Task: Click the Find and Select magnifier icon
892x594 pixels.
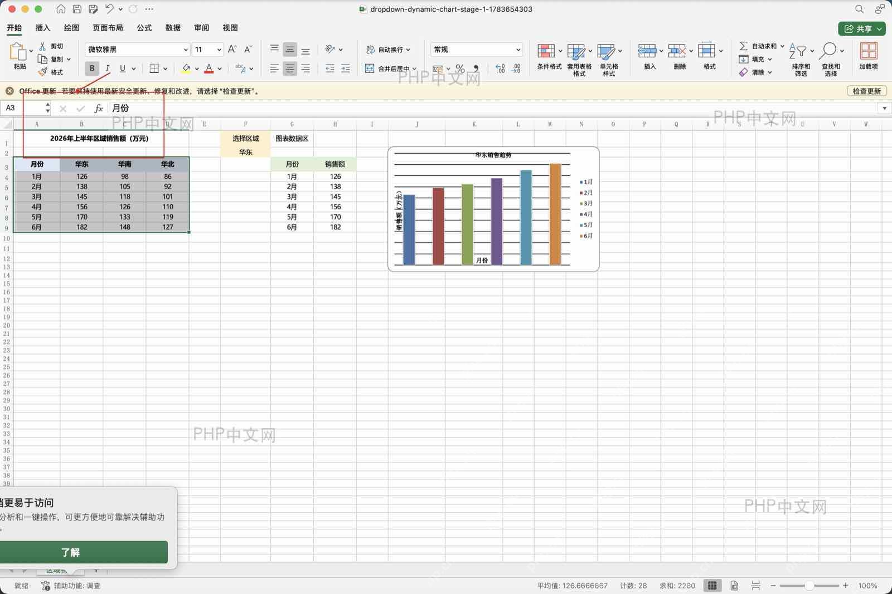Action: click(828, 51)
